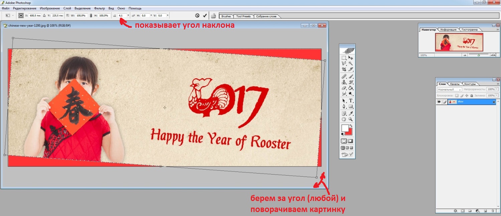501x216 pixels.
Task: Select the Zoom magnifier tool
Action: click(351, 119)
